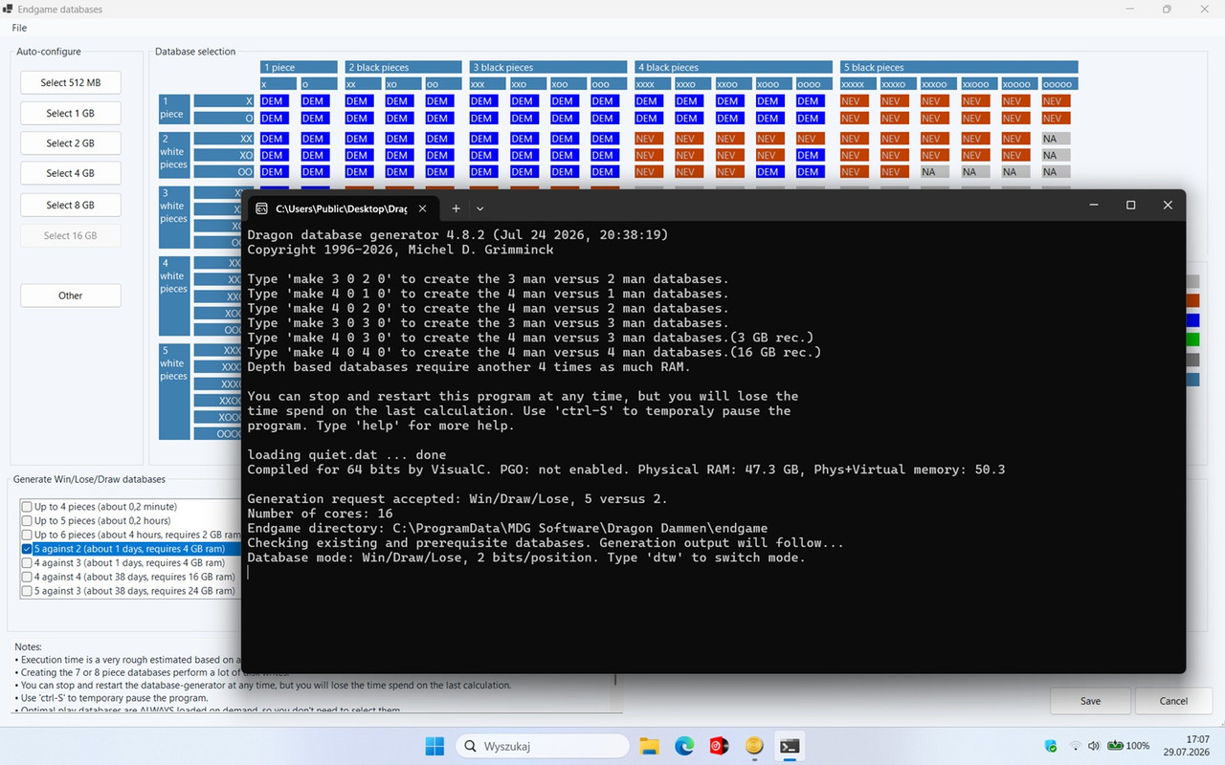This screenshot has height=765, width=1225.
Task: Click the orange legend color swatch
Action: tap(1192, 300)
